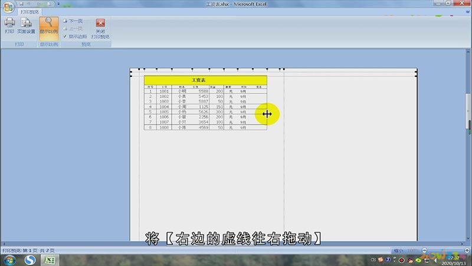Click the Office button orb
472x266 pixels.
click(x=8, y=7)
